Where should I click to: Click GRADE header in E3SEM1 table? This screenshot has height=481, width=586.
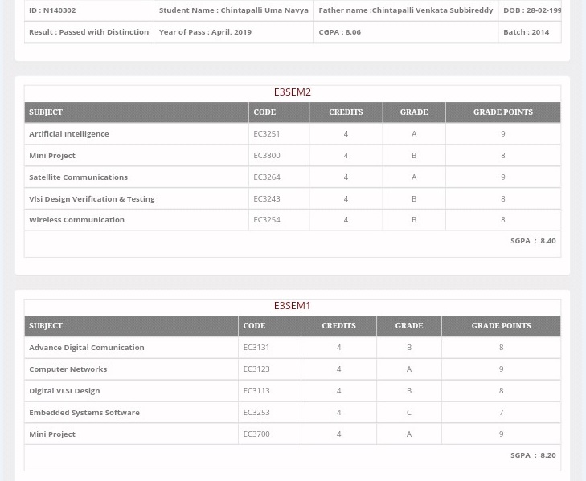(x=409, y=326)
